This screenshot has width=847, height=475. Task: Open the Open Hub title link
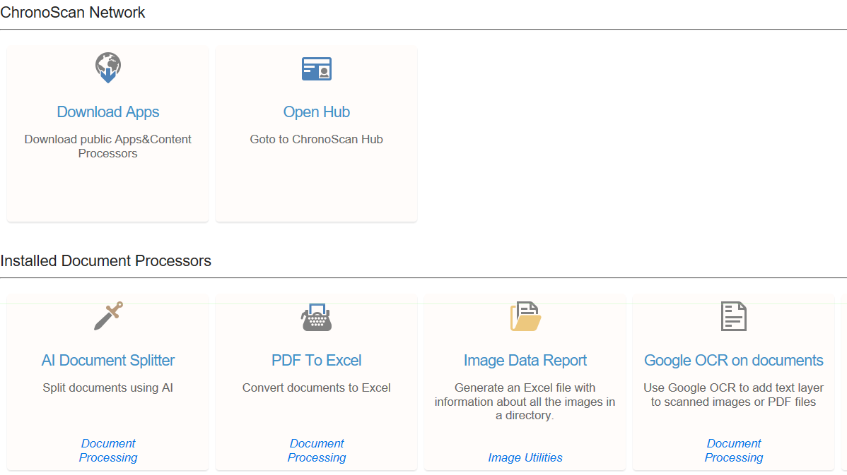point(317,112)
